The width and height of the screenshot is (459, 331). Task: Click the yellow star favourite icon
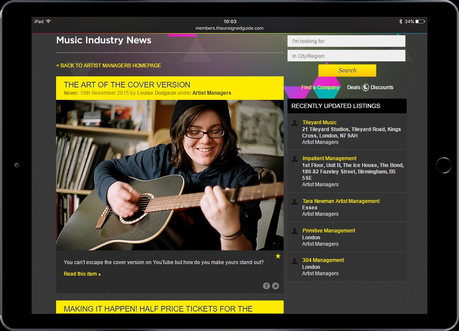[x=278, y=256]
